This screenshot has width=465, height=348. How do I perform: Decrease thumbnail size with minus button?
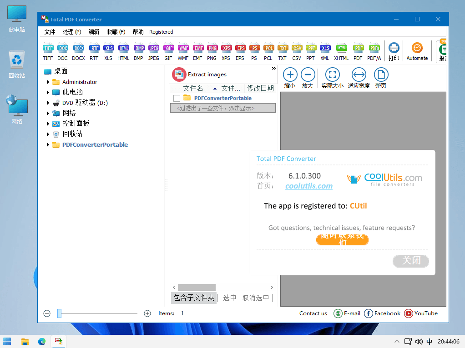(47, 313)
